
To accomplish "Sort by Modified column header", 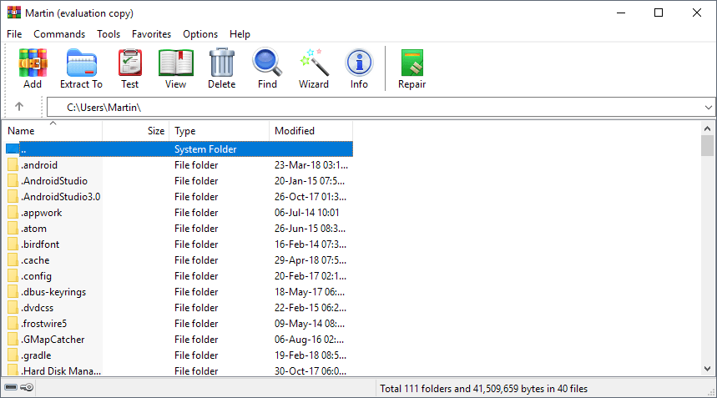I will pyautogui.click(x=311, y=131).
